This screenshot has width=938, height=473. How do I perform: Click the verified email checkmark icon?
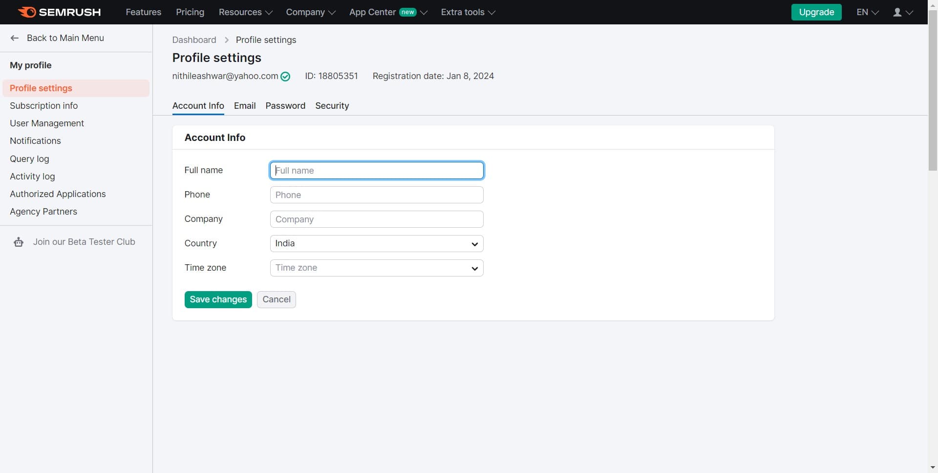point(285,77)
